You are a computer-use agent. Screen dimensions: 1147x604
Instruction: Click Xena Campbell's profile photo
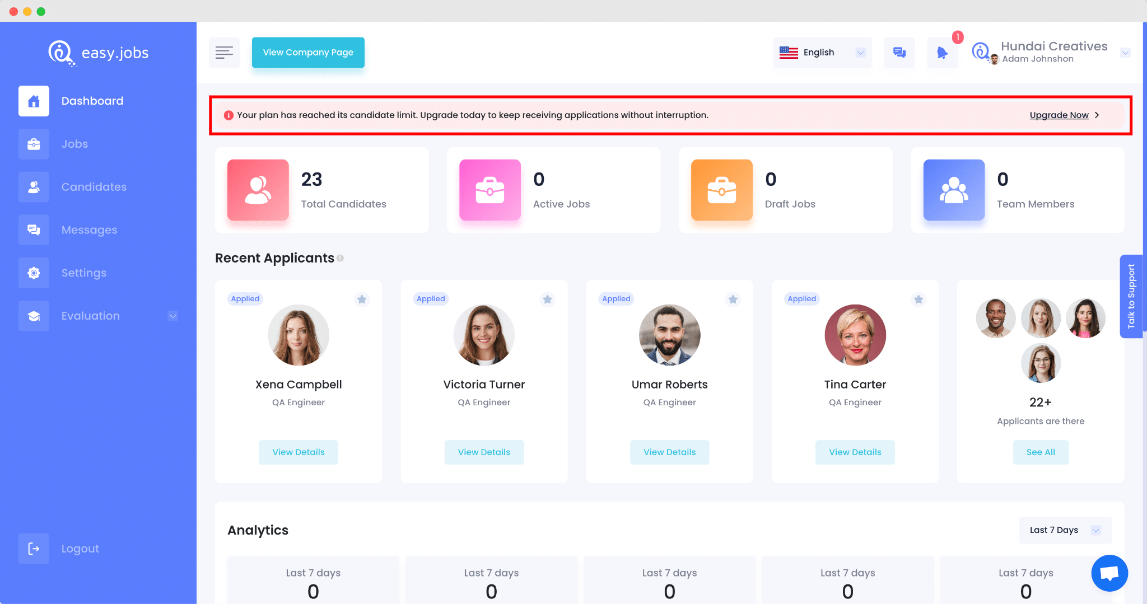[299, 335]
